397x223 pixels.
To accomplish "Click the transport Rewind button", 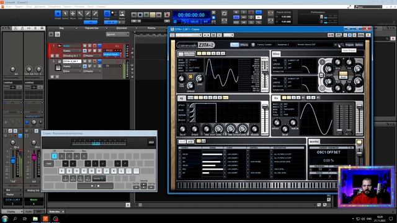I will click(134, 15).
